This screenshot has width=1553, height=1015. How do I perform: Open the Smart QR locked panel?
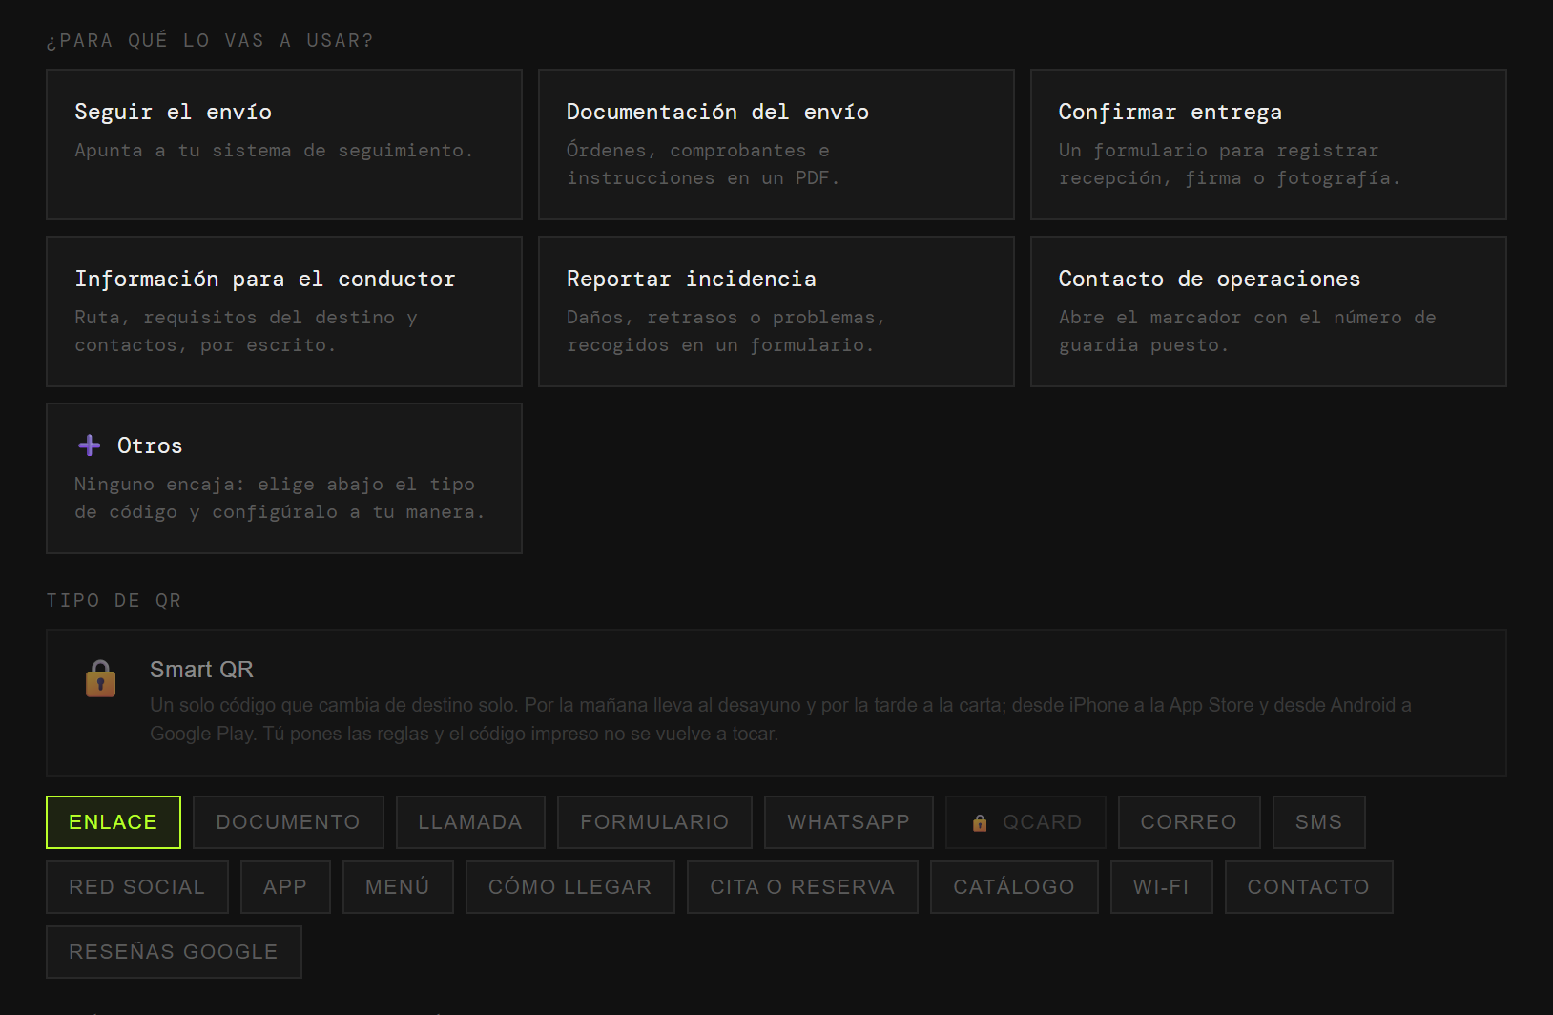click(776, 702)
